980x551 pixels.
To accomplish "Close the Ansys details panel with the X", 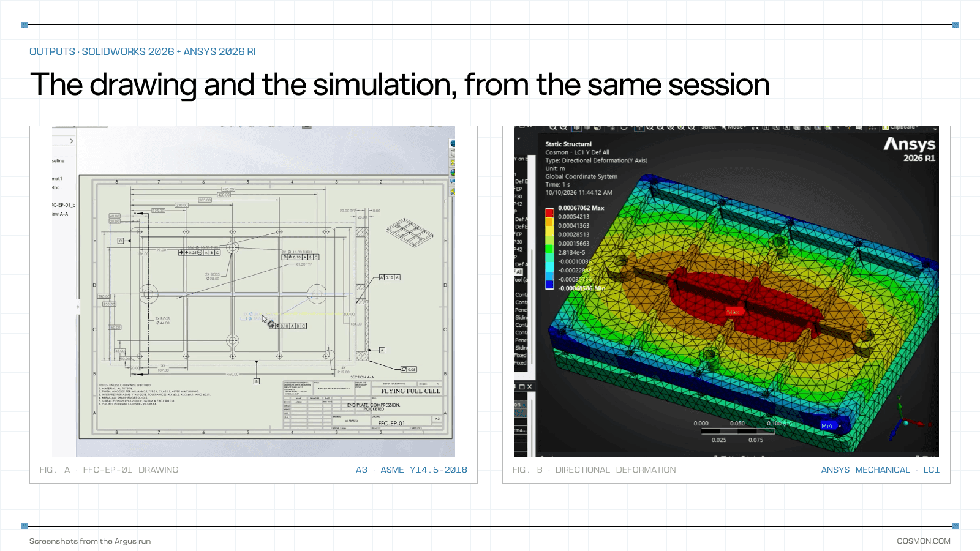I will pyautogui.click(x=530, y=387).
